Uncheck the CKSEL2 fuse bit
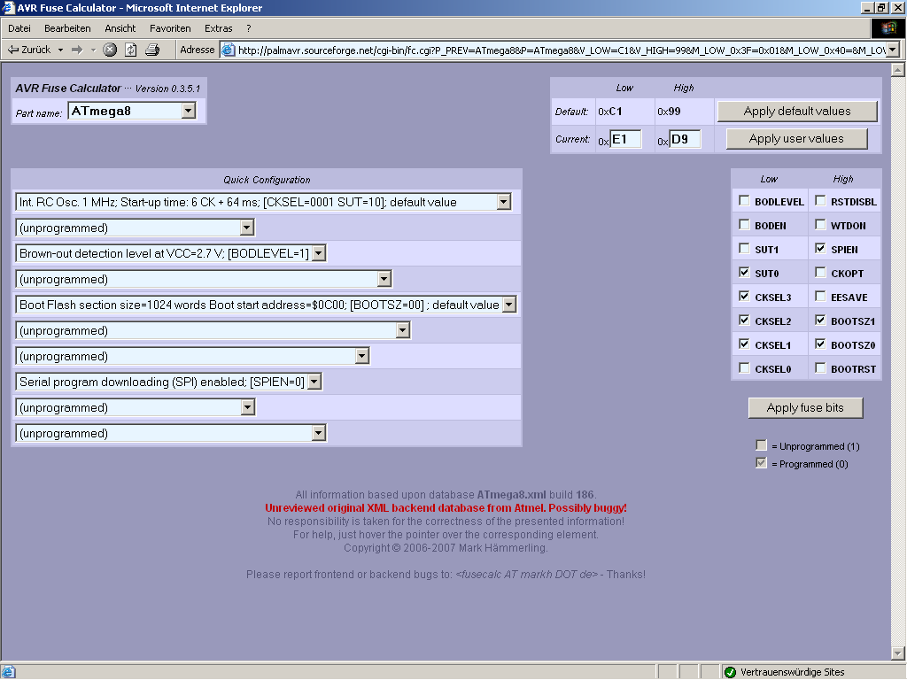The image size is (907, 680). (x=744, y=320)
